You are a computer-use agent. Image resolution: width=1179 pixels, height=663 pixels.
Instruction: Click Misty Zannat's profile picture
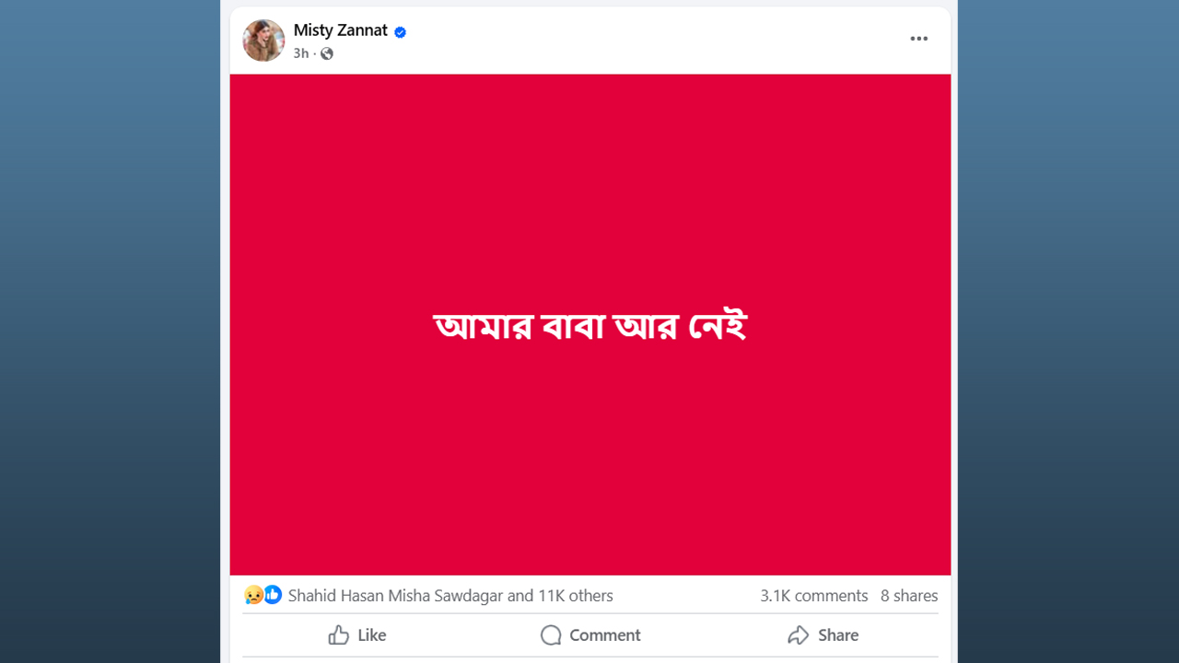[263, 41]
